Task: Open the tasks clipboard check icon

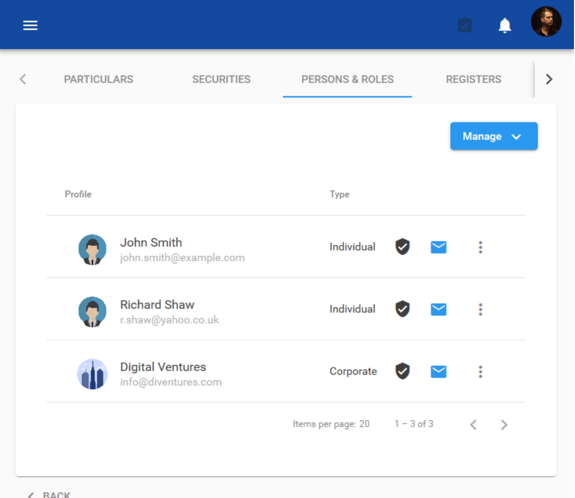Action: (465, 25)
